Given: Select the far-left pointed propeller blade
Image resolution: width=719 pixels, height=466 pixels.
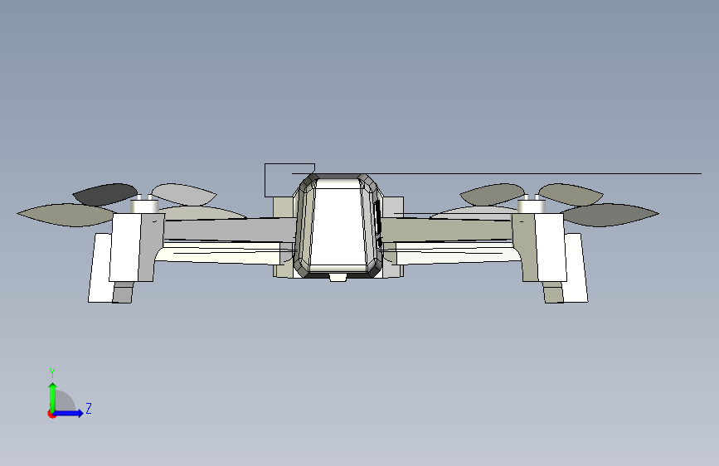Looking at the screenshot, I should (x=66, y=215).
